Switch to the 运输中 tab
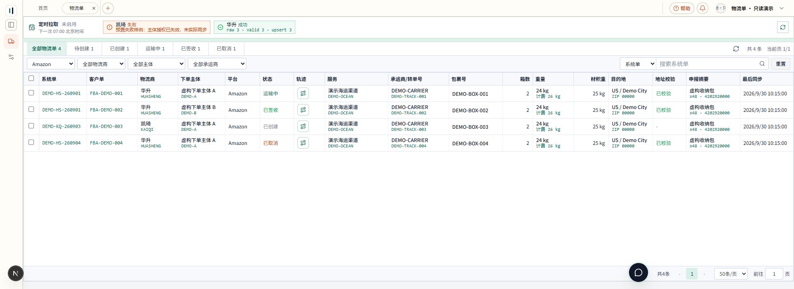Screen dimensions: 794x289 pyautogui.click(x=155, y=49)
